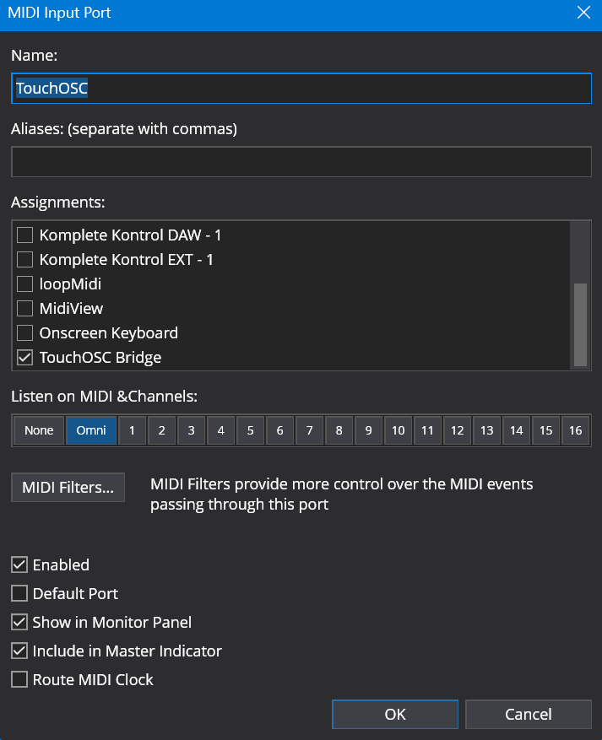Image resolution: width=602 pixels, height=740 pixels.
Task: Enable the Default Port option
Action: click(x=19, y=593)
